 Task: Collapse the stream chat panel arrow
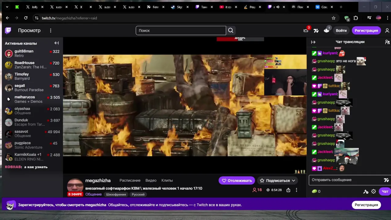313,42
